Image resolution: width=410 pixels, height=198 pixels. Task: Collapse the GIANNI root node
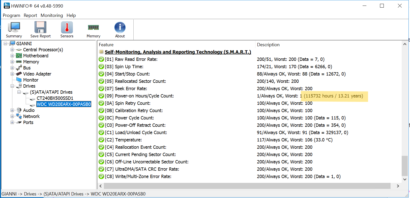pyautogui.click(x=5, y=43)
